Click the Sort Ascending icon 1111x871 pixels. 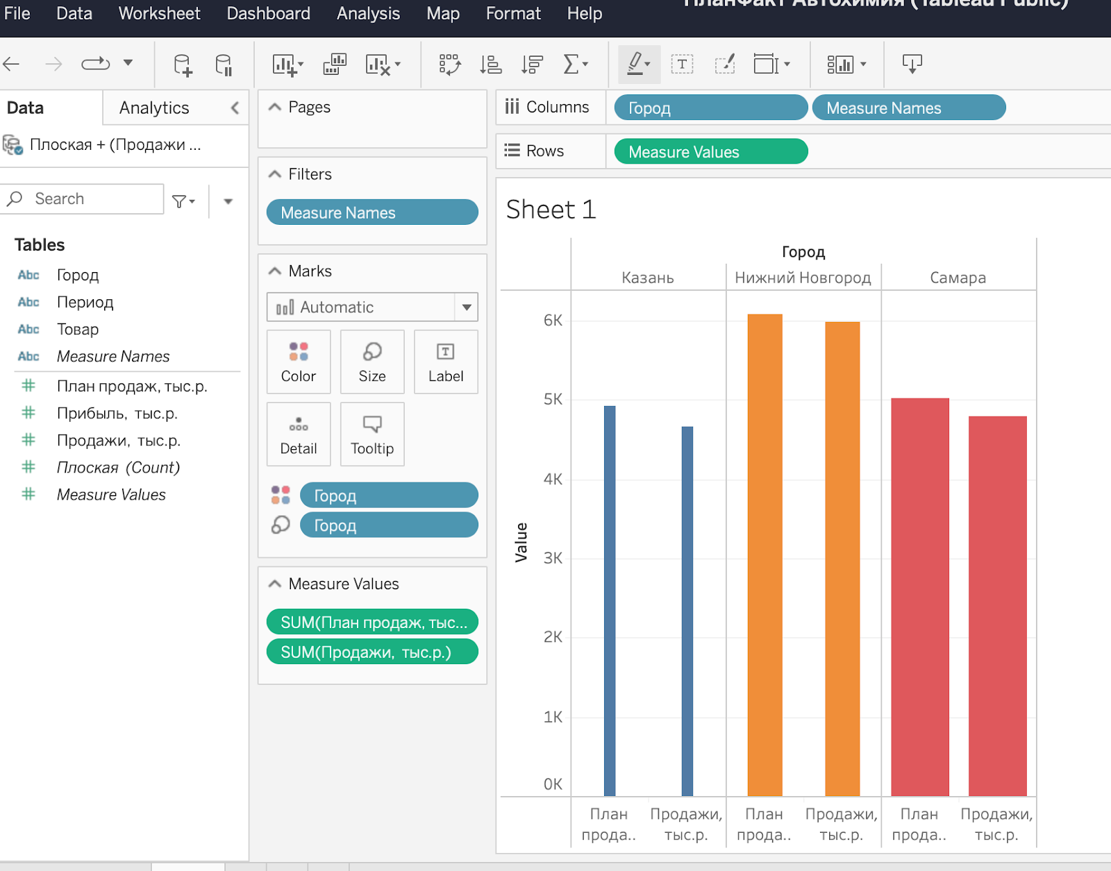(x=491, y=65)
